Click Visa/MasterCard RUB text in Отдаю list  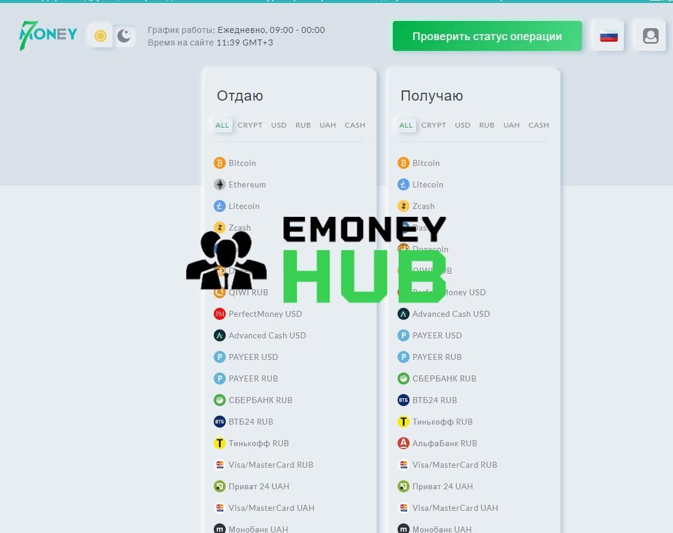point(271,465)
